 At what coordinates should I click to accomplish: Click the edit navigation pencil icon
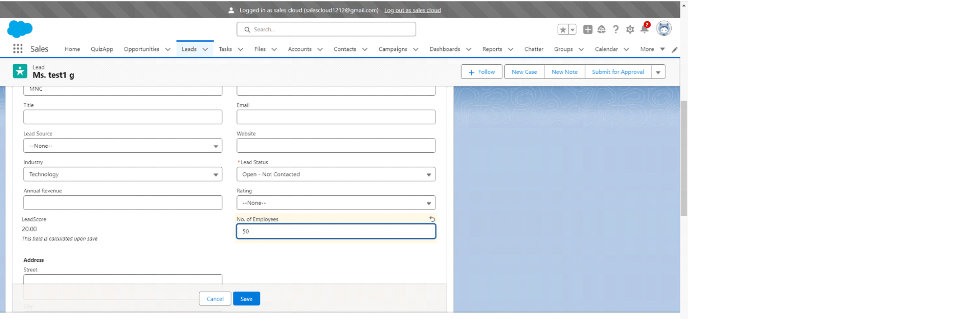[674, 49]
